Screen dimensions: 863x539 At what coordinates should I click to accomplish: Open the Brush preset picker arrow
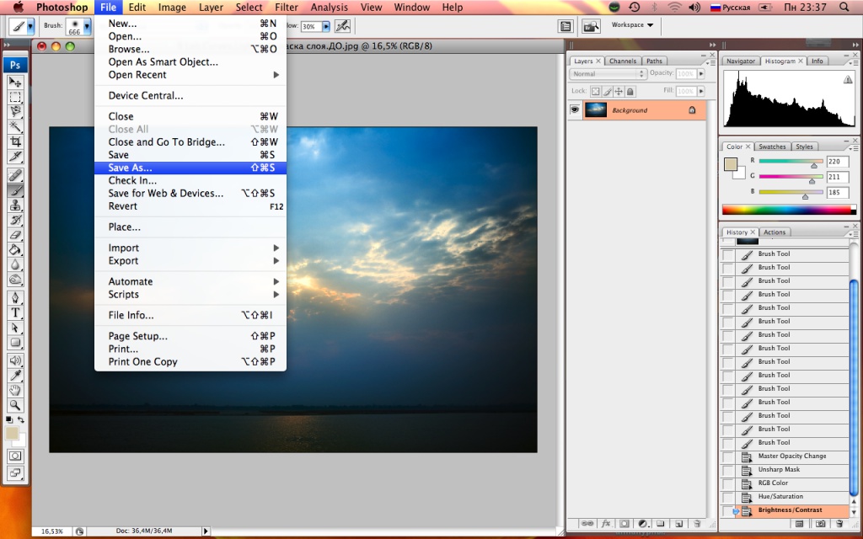(x=87, y=27)
